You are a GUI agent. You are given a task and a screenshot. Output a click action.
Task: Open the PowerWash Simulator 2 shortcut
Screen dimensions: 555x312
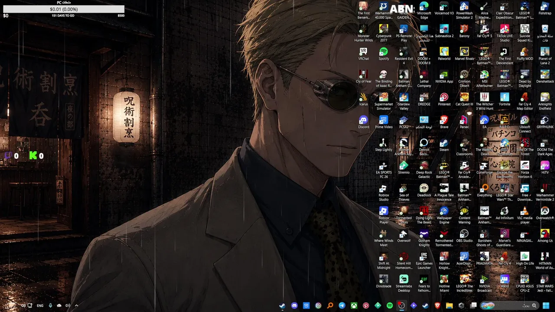(x=464, y=10)
